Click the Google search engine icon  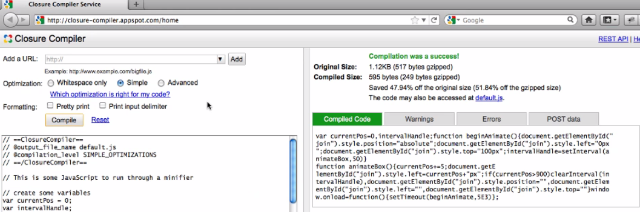pos(451,20)
